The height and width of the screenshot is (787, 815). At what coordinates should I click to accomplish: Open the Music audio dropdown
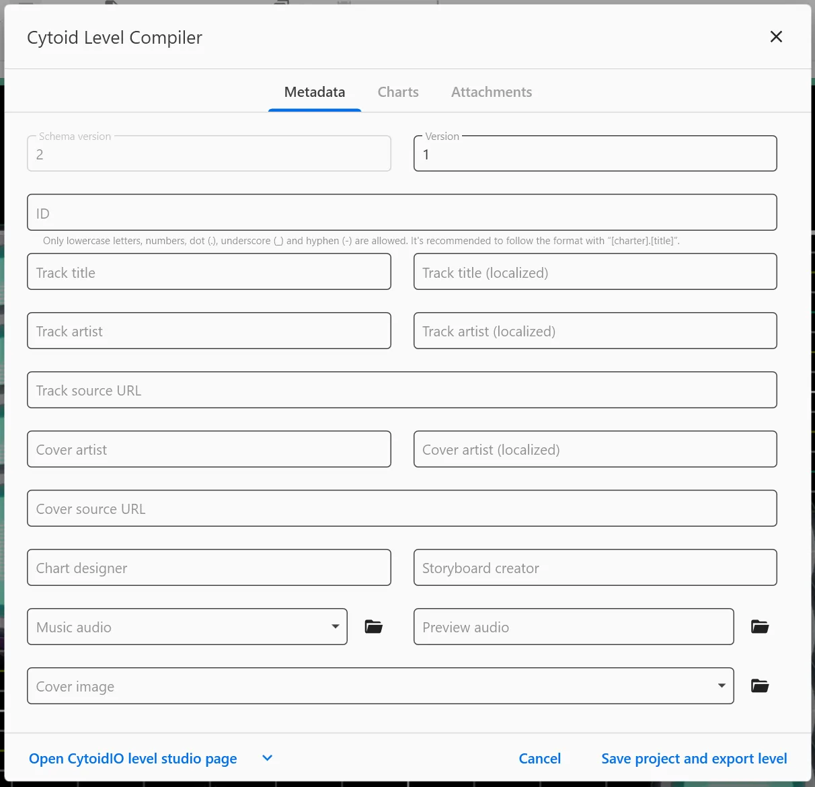tap(335, 626)
